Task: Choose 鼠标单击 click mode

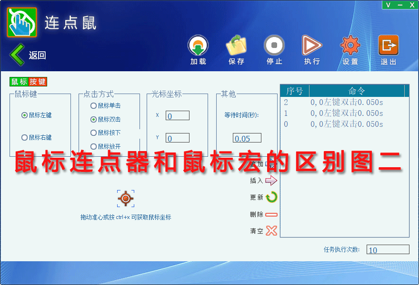Action: [93, 106]
